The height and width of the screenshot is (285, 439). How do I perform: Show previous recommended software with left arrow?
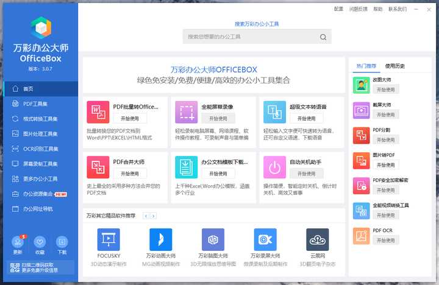[146, 216]
